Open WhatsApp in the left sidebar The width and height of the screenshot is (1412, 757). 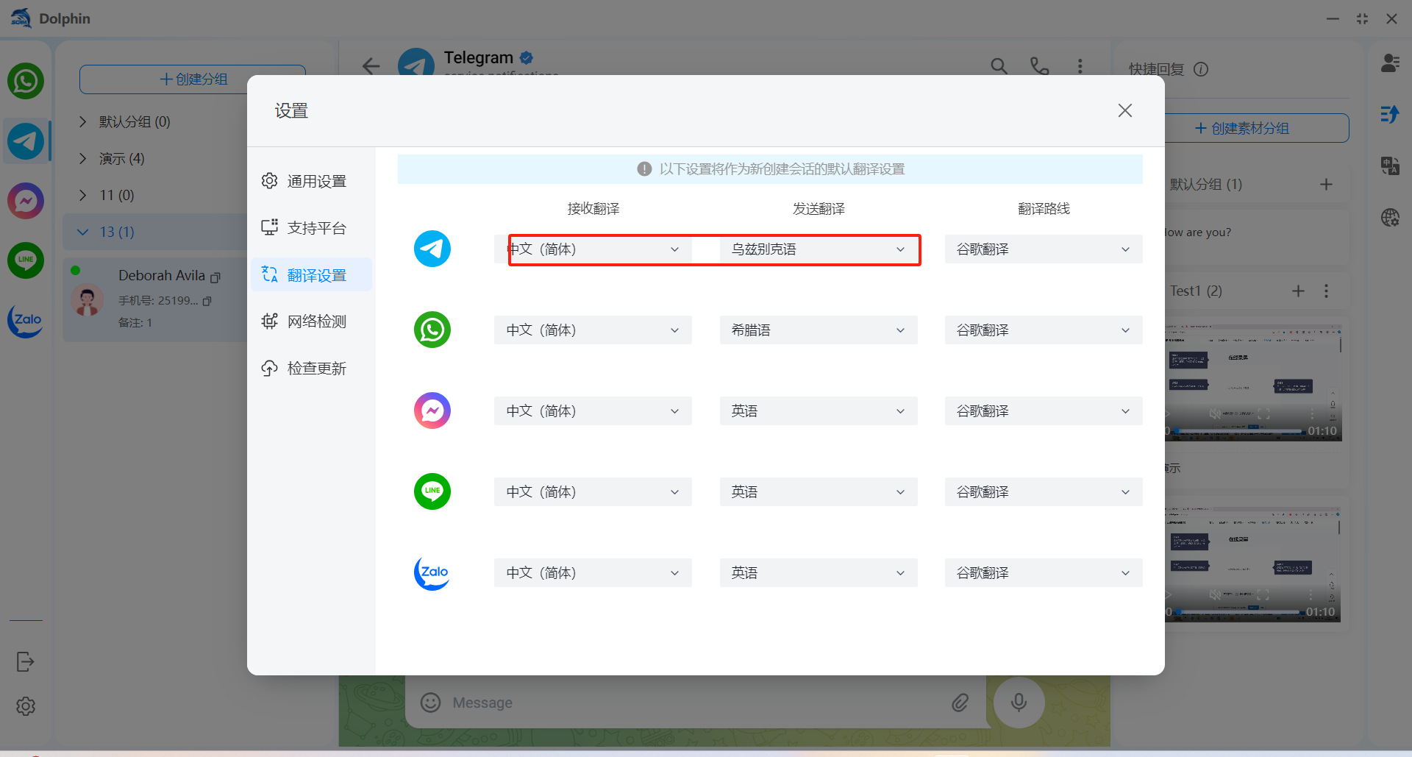pyautogui.click(x=26, y=81)
